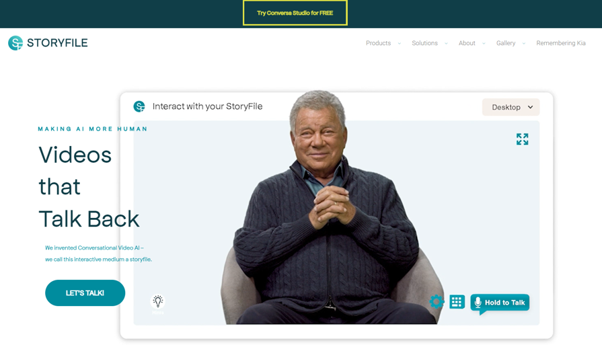Open the Solutions menu item
This screenshot has width=602, height=345.
424,43
